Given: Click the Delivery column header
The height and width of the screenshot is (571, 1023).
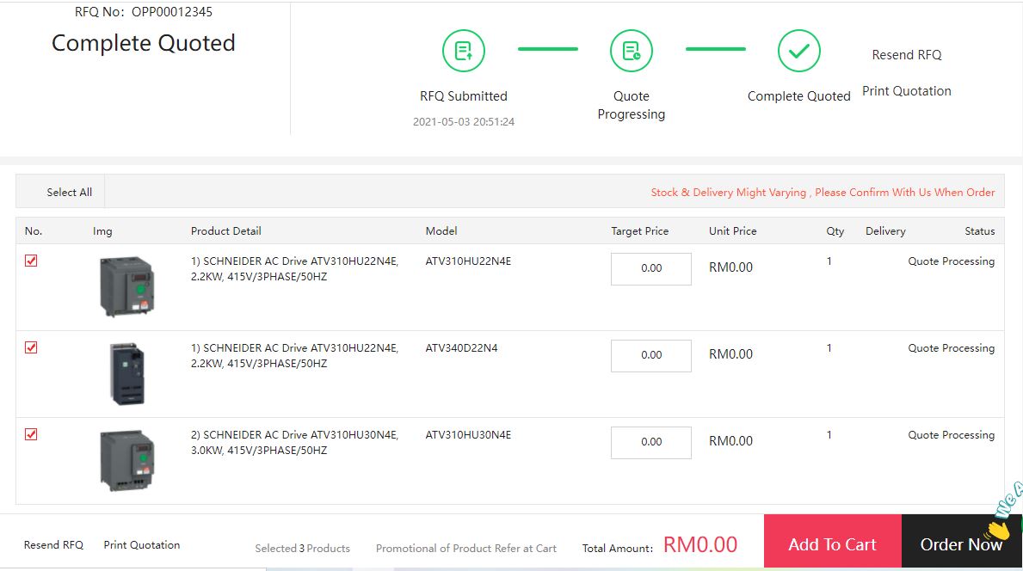Looking at the screenshot, I should pyautogui.click(x=885, y=230).
